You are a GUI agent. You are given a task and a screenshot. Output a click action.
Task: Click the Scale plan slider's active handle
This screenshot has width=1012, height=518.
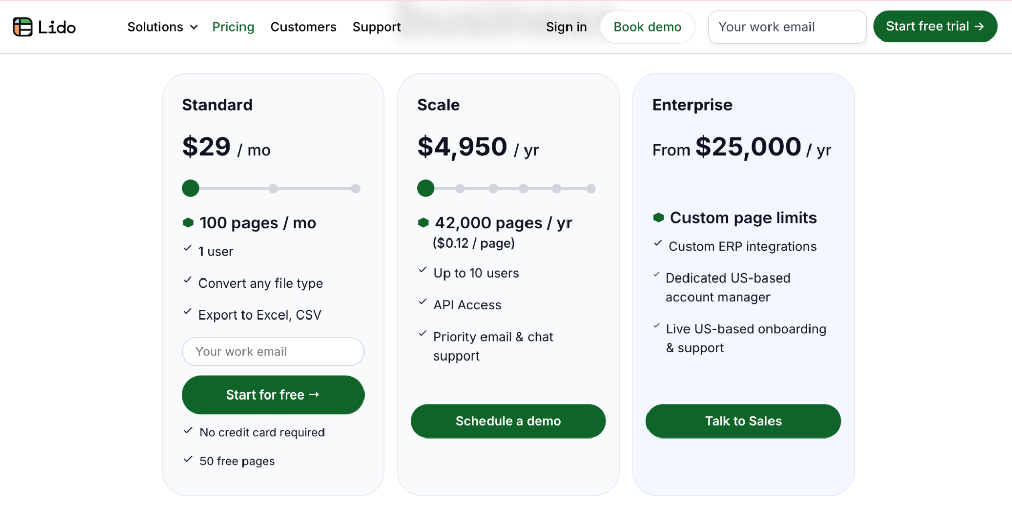426,188
